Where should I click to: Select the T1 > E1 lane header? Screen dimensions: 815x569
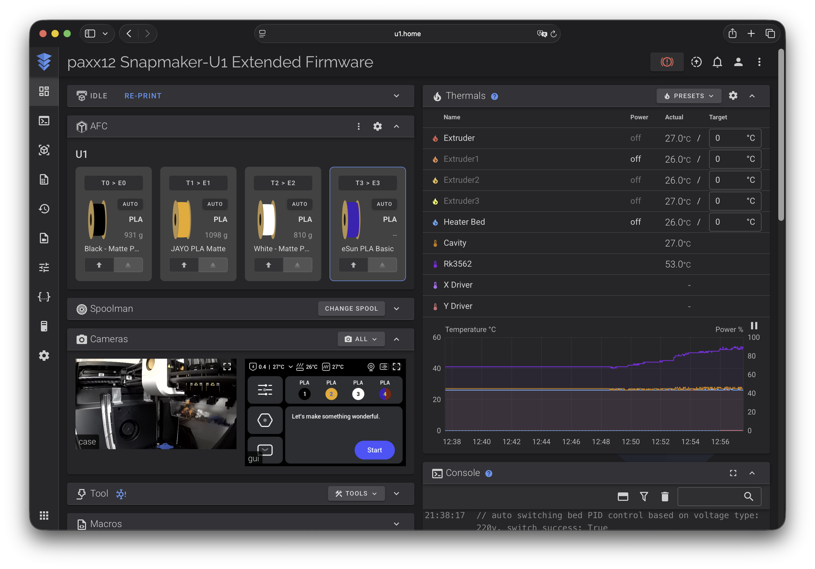(x=198, y=183)
